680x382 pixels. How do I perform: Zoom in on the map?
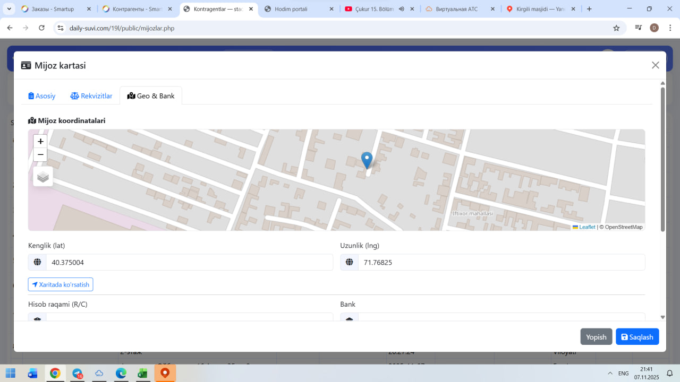click(40, 141)
